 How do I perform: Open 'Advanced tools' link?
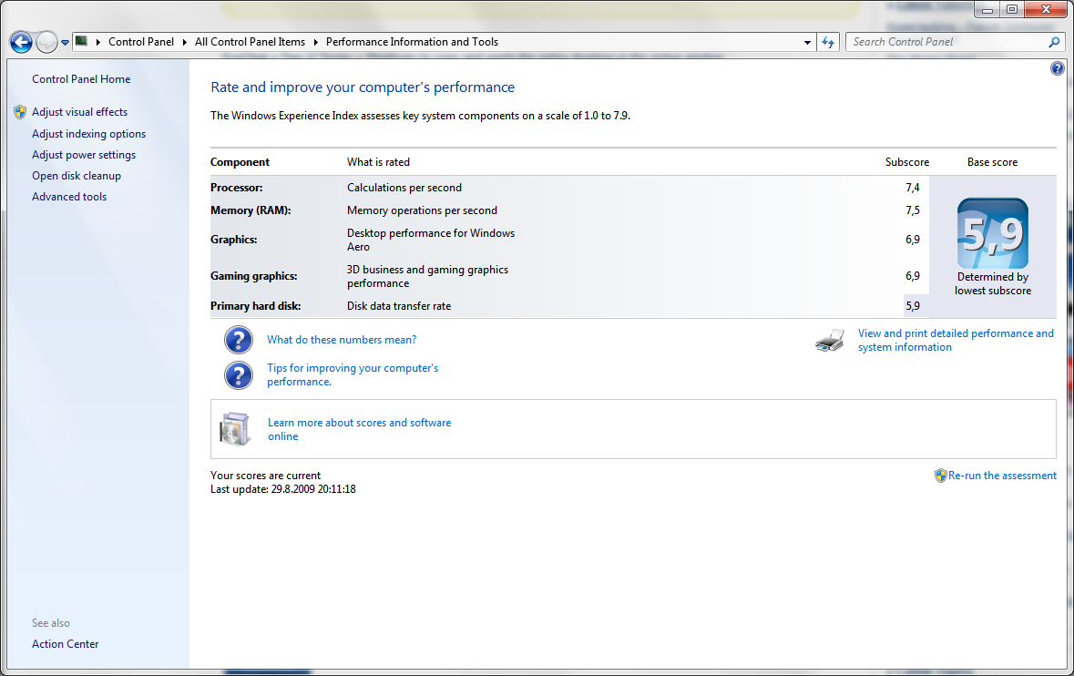(x=69, y=197)
